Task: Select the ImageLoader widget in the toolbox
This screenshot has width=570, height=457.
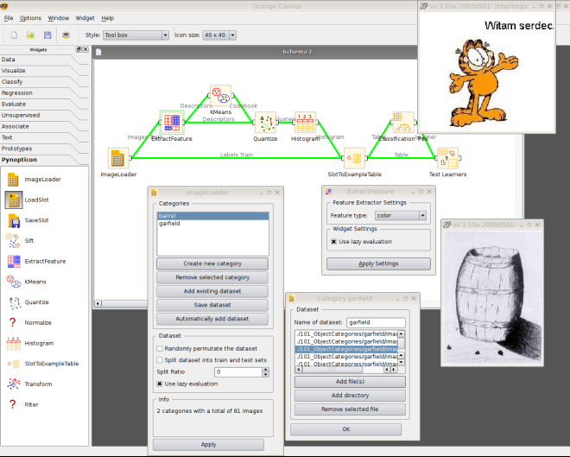Action: pos(14,180)
